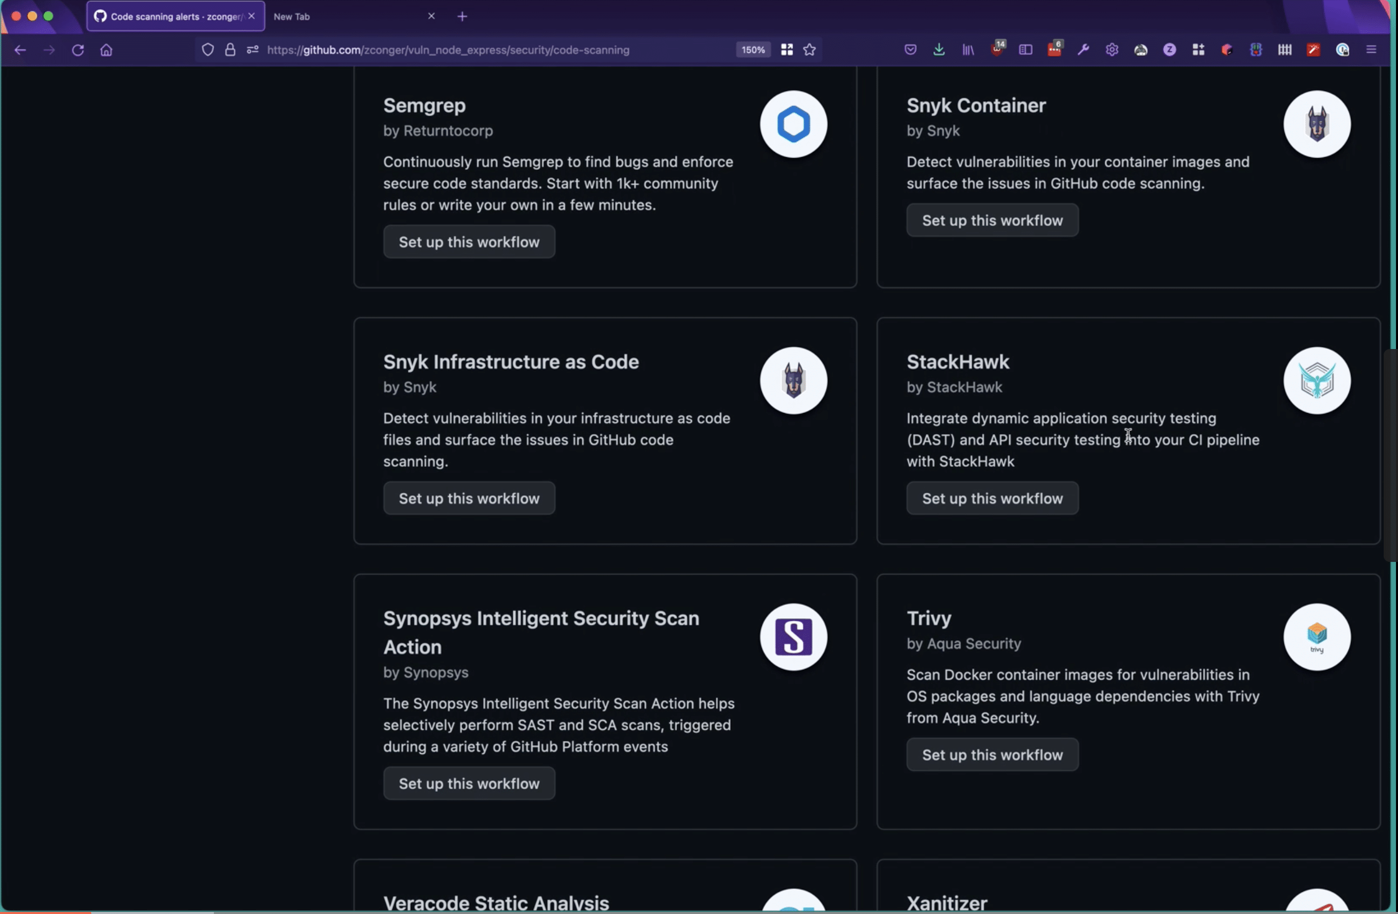Click the Veracode Static Analysis title
The height and width of the screenshot is (914, 1398).
496,903
